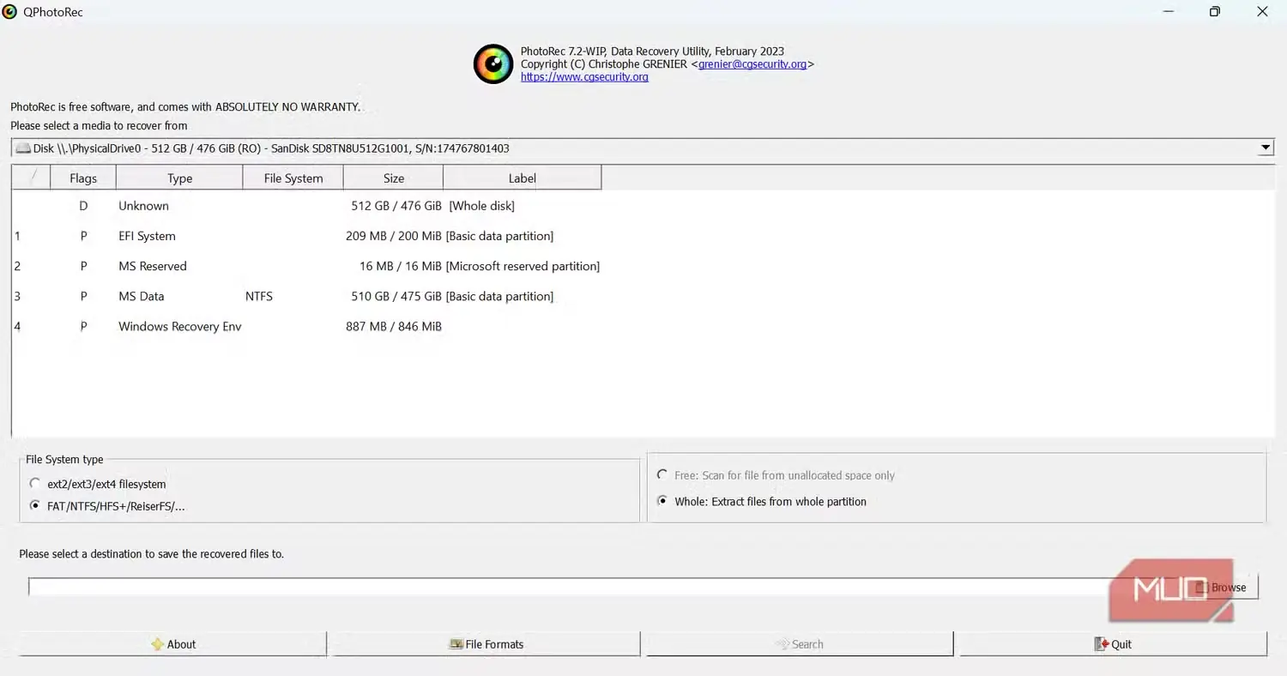Click the 510 GB / 475 GiB size cell
1287x676 pixels.
pyautogui.click(x=396, y=296)
